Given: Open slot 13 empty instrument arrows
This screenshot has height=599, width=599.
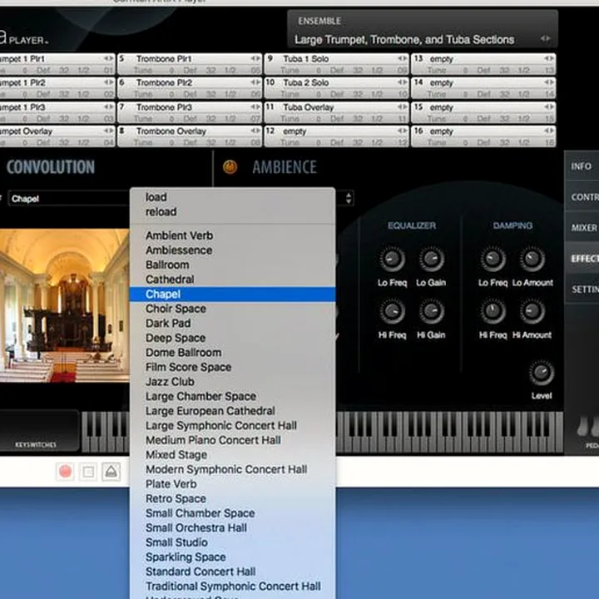Looking at the screenshot, I should 549,58.
